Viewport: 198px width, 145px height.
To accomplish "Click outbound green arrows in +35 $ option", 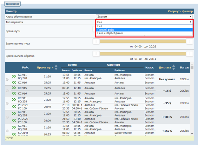I will [x=14, y=100].
